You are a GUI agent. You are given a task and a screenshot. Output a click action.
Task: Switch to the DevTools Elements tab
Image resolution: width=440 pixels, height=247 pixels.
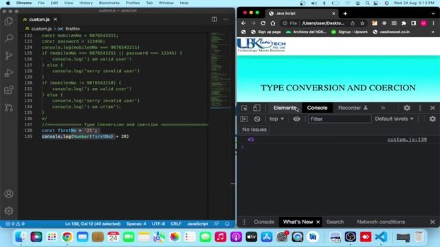285,108
